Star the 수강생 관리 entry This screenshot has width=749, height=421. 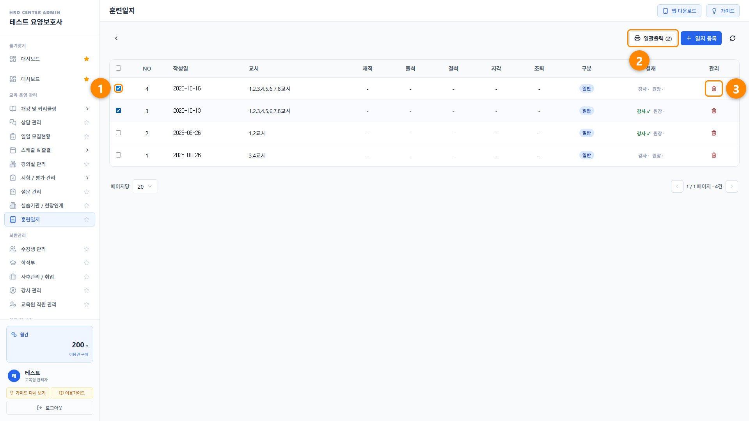pyautogui.click(x=87, y=249)
